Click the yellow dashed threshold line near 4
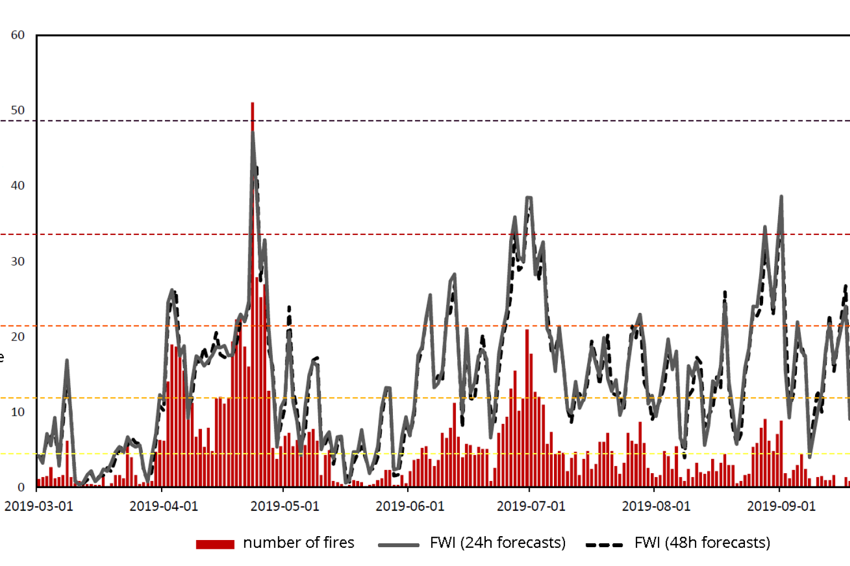 coord(387,454)
